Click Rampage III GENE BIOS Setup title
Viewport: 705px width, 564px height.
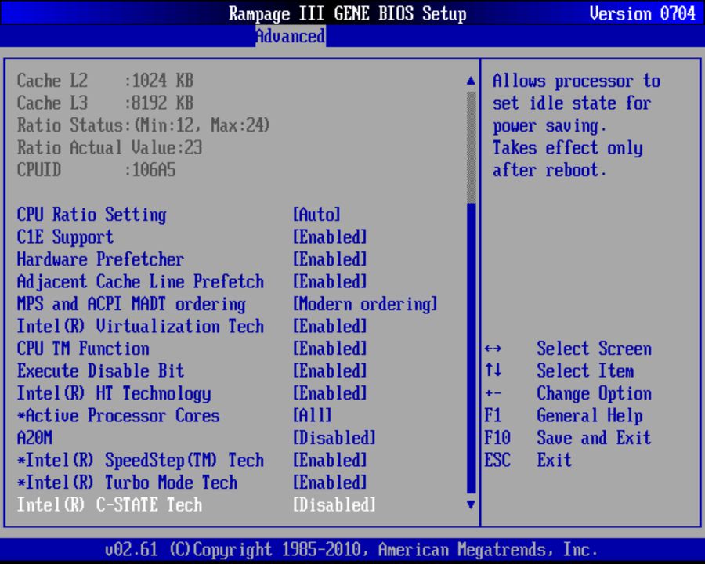348,13
